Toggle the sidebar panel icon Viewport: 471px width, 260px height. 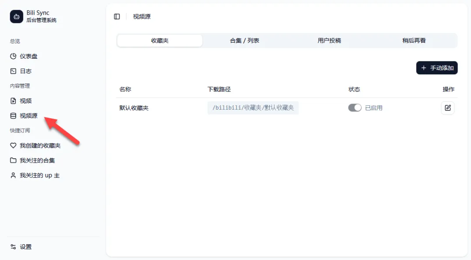click(x=117, y=17)
